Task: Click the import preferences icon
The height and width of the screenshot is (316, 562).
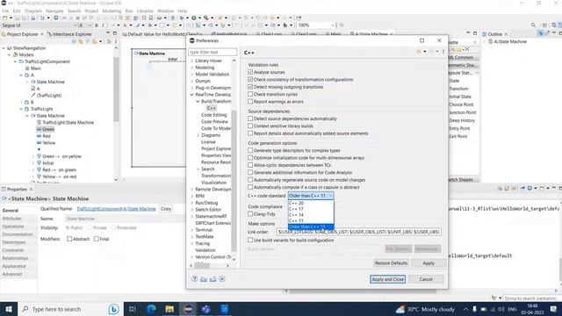Action: (204, 279)
